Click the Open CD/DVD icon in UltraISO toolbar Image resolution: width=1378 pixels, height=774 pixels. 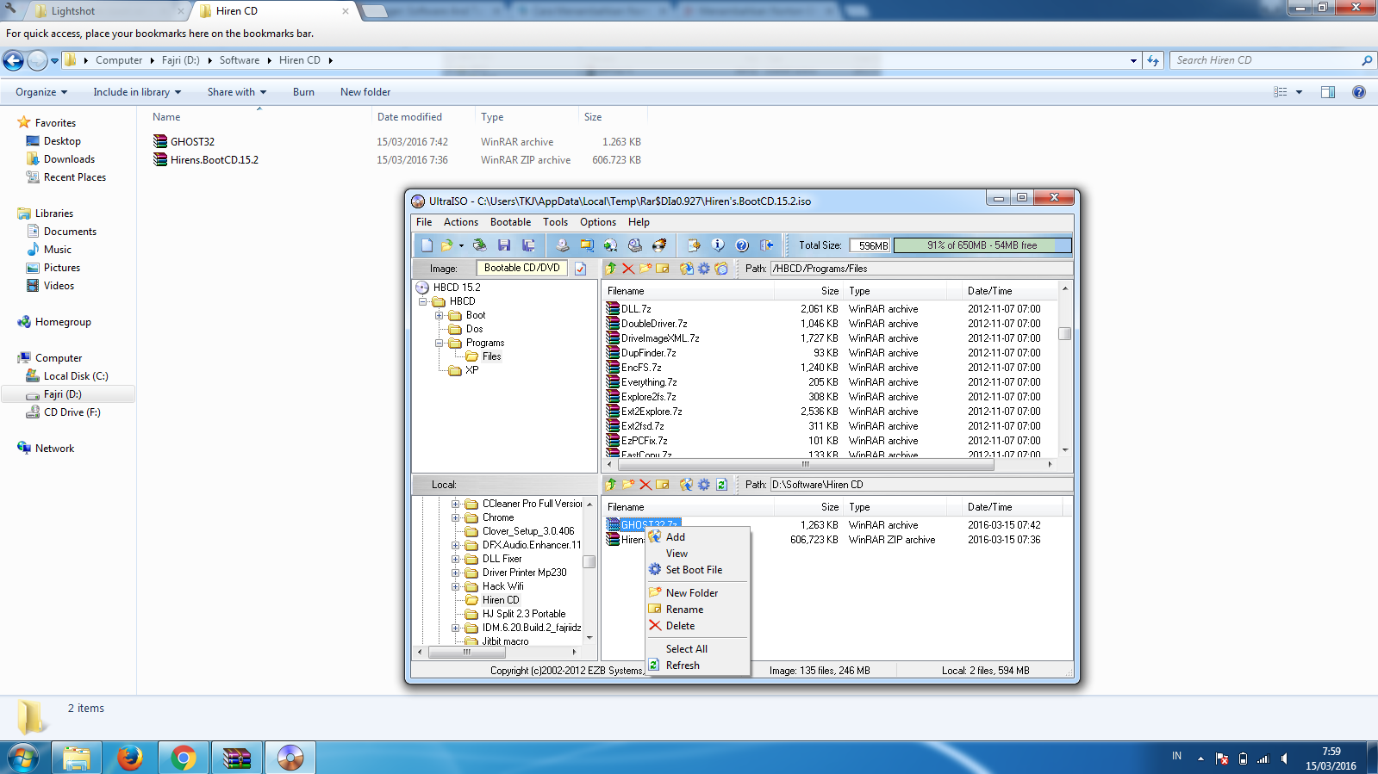pos(479,245)
